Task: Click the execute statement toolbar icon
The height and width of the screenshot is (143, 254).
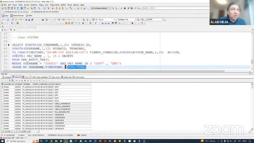Action: 3,23
